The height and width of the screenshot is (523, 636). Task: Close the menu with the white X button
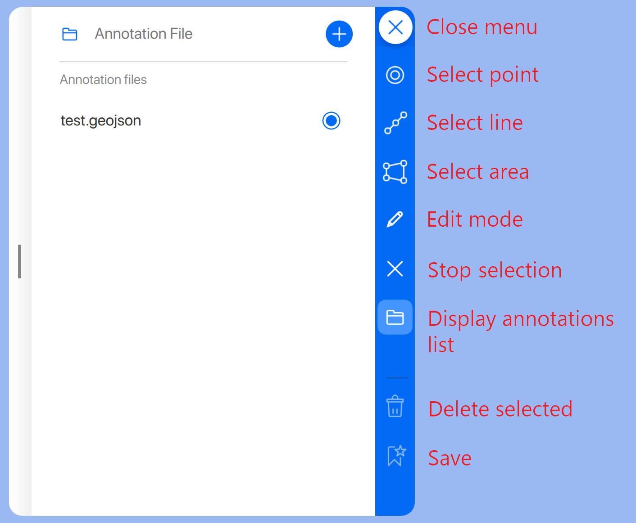pyautogui.click(x=395, y=27)
